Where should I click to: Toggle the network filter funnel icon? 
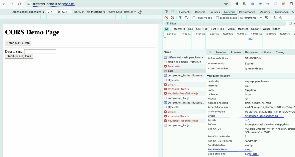180,18
